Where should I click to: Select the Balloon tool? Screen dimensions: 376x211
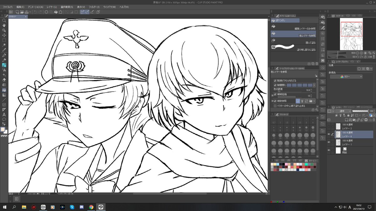point(4,119)
